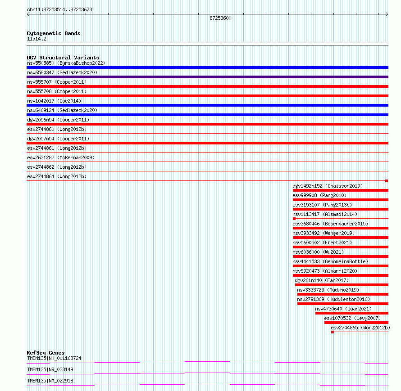Select nsv4730640 (Quan2021) label
The height and width of the screenshot is (391, 401).
pyautogui.click(x=343, y=309)
